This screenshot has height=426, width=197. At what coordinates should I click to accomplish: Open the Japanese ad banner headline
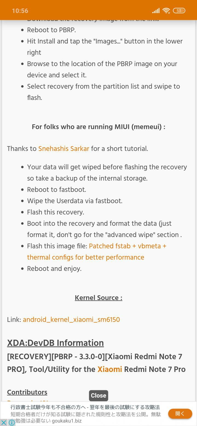[x=85, y=407]
